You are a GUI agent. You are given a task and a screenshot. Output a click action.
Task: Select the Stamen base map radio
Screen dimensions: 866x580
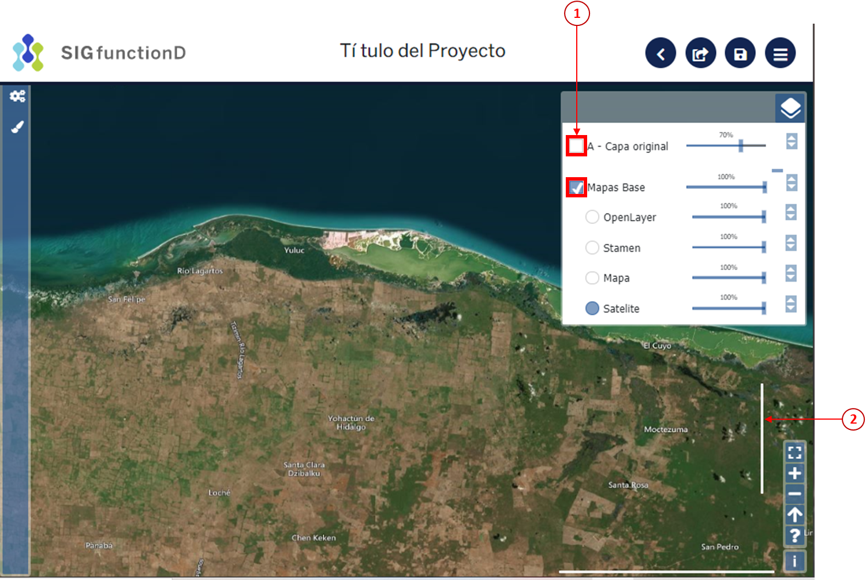[x=592, y=248]
